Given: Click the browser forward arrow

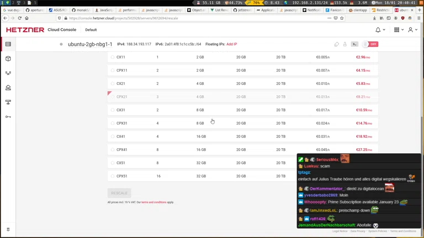Looking at the screenshot, I should point(13,18).
